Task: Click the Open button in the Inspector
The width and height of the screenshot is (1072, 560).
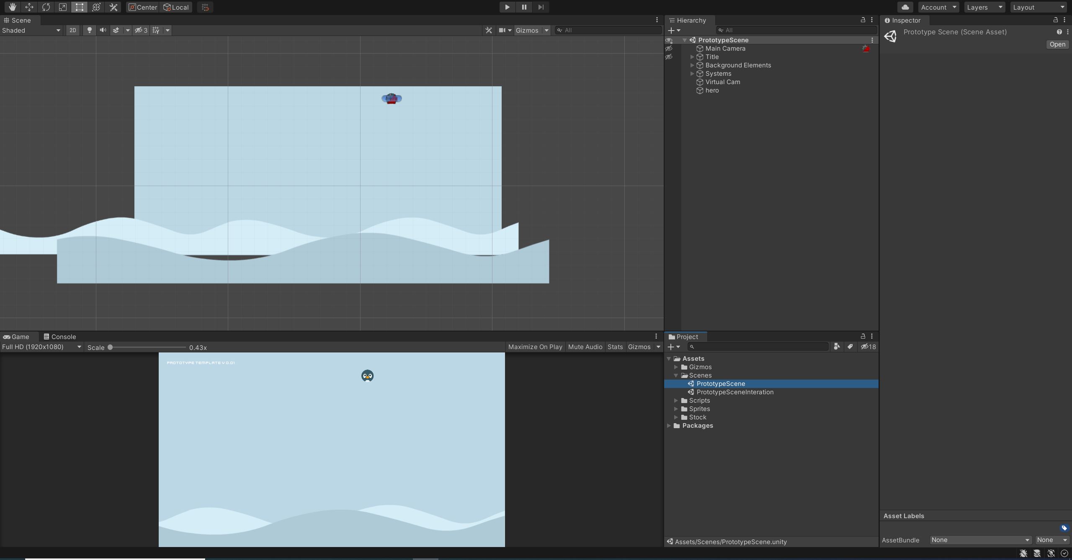Action: (1057, 44)
